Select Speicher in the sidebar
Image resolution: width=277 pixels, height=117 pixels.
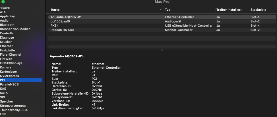tap(7, 101)
